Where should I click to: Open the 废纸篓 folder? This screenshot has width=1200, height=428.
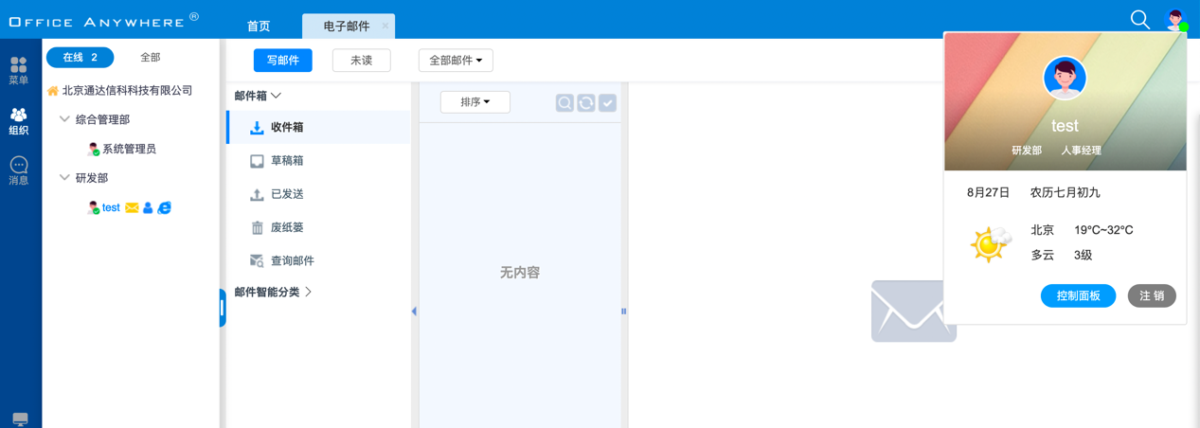[319, 227]
